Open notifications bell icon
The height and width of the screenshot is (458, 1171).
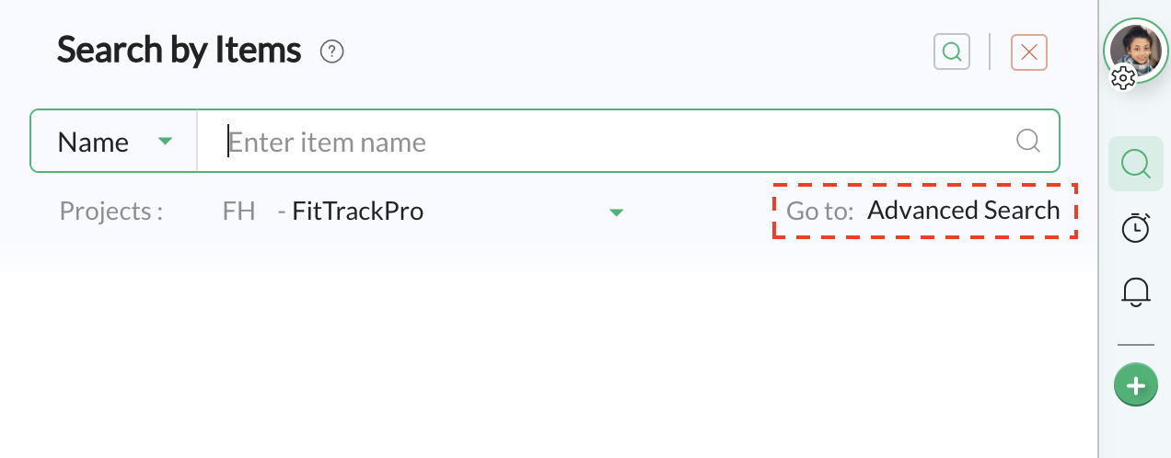1136,292
